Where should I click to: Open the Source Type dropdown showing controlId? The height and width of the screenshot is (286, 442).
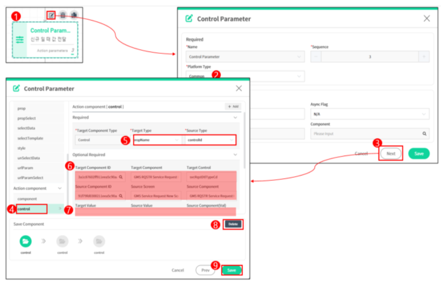click(210, 140)
